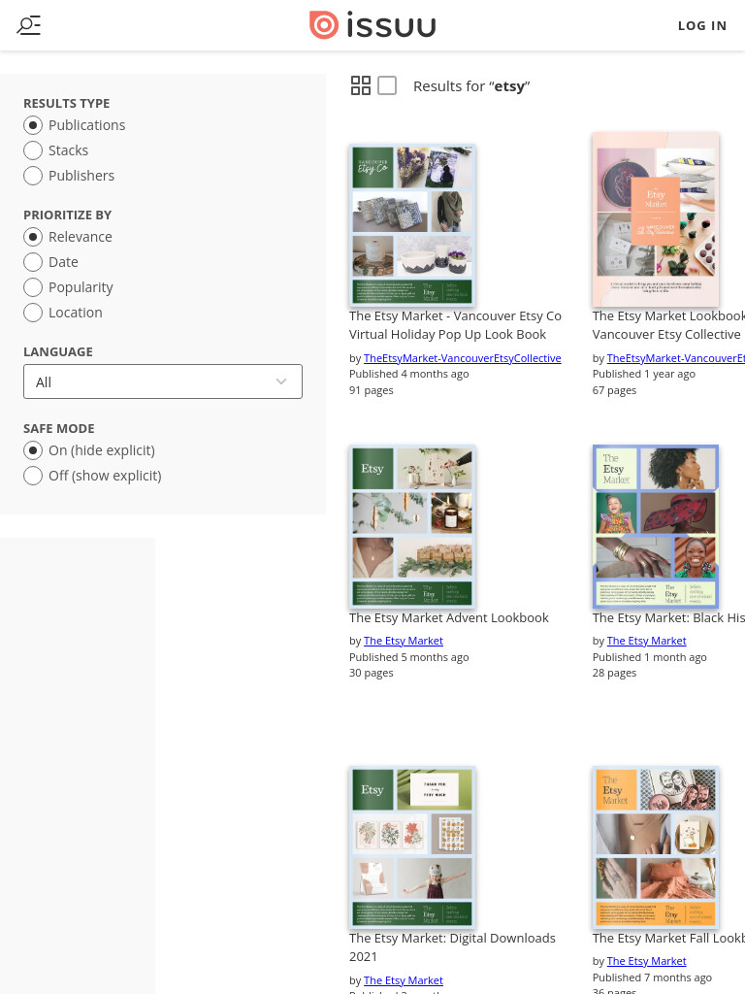This screenshot has width=745, height=994.
Task: Open The Etsy Market link under Digital Downloads 2021
Action: click(404, 980)
